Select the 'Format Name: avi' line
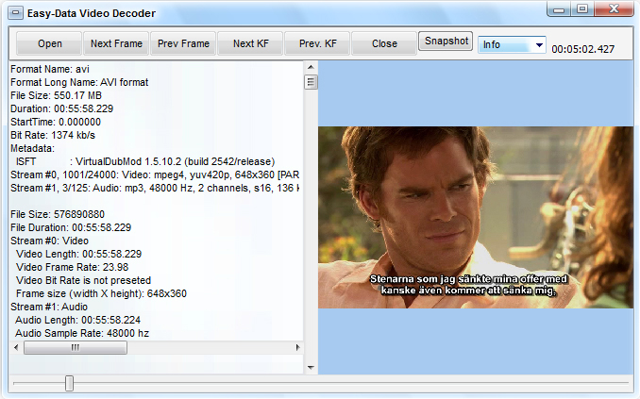This screenshot has width=640, height=399. click(50, 70)
